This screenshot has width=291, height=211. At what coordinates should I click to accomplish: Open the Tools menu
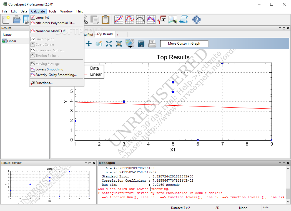52,11
